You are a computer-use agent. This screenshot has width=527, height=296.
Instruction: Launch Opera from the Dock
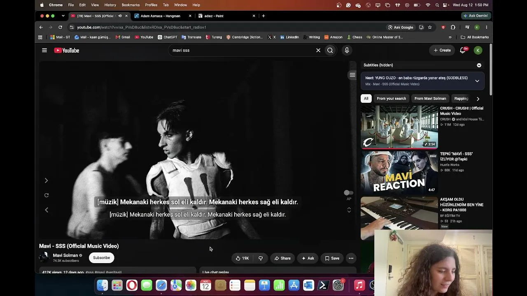point(132,285)
